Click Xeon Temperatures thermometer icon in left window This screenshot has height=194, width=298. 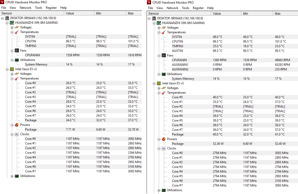(x=17, y=78)
